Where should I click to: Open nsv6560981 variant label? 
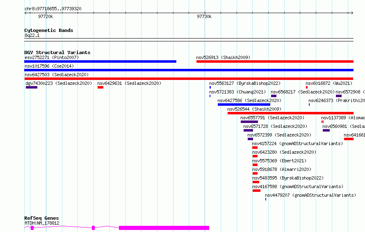pyautogui.click(x=344, y=126)
